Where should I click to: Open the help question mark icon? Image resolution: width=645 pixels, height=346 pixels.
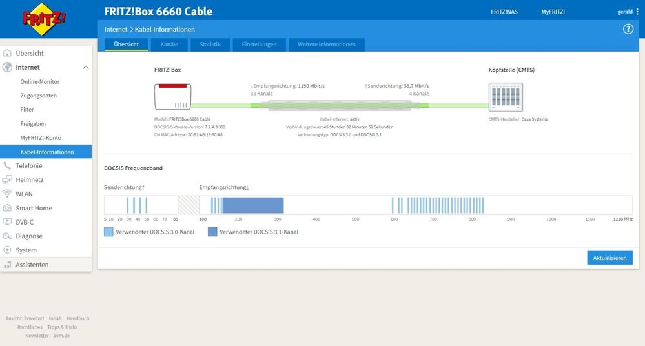628,29
